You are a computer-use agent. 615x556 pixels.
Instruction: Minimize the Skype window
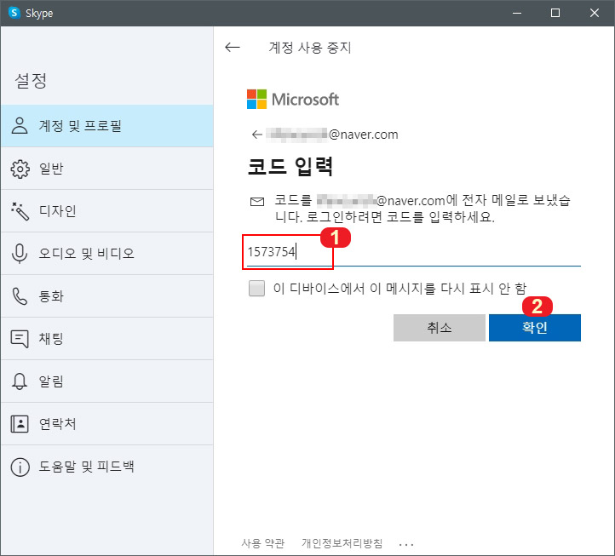(x=517, y=13)
